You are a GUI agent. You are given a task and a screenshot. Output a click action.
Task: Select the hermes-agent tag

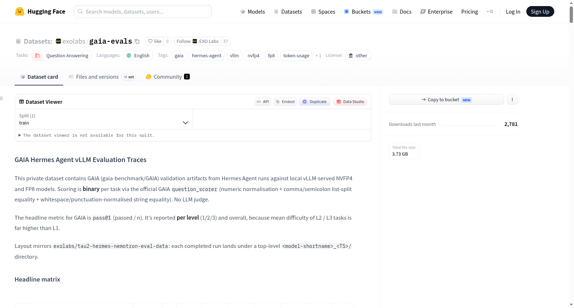coord(207,55)
